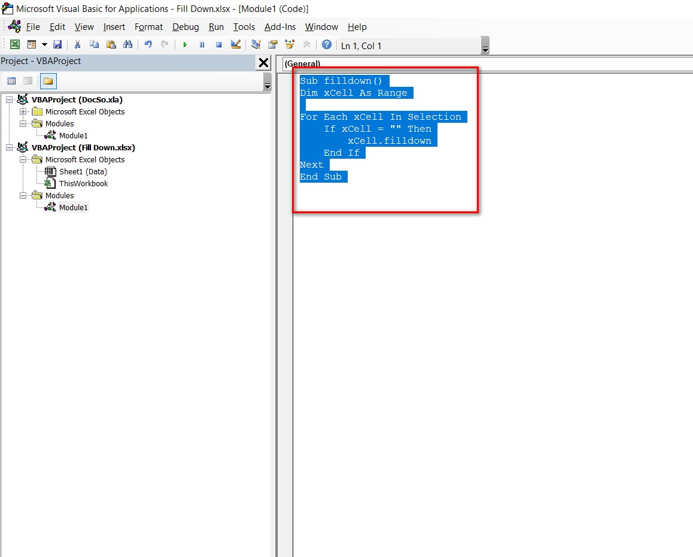The width and height of the screenshot is (693, 557).
Task: Toggle Folders view in Project Explorer
Action: pos(47,81)
